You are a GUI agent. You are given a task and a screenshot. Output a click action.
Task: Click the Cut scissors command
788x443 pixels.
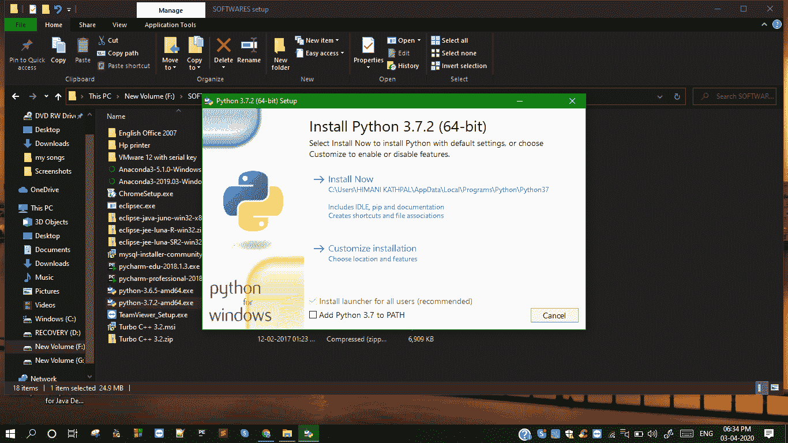(108, 40)
